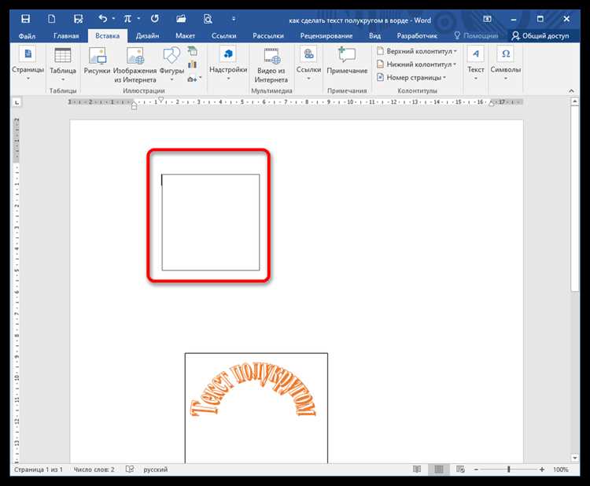Switch to the Рецензирование tab
The image size is (590, 486).
(x=326, y=36)
